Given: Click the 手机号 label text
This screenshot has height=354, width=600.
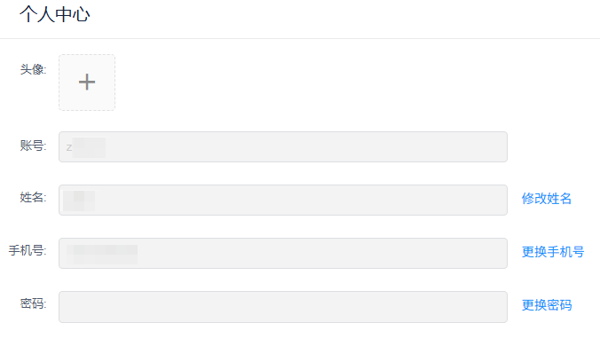Looking at the screenshot, I should 28,251.
